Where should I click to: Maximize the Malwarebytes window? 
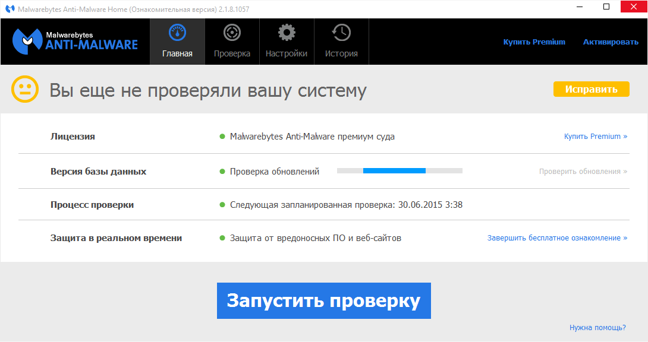pos(606,7)
